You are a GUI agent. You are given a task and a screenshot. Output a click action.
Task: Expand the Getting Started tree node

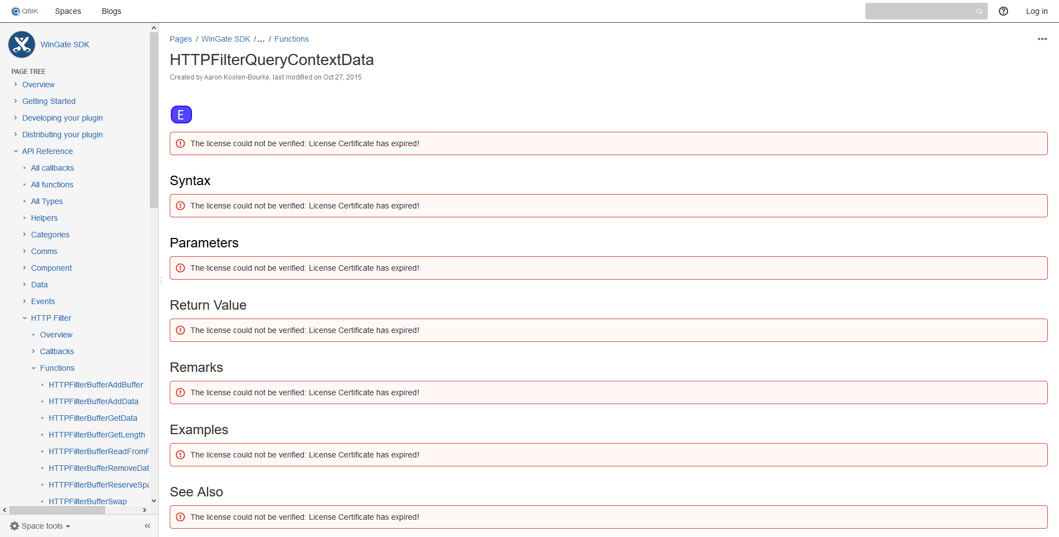click(16, 101)
